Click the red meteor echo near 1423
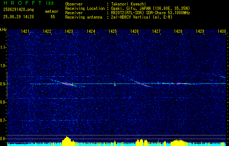Viewport: 229px width, 146px height. pyautogui.click(x=67, y=84)
